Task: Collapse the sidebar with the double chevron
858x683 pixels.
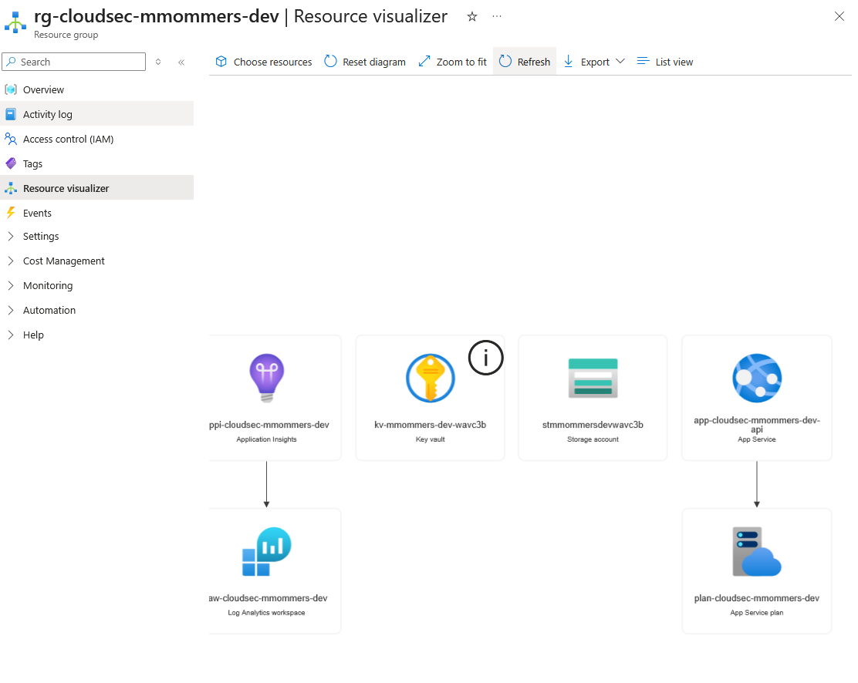Action: pyautogui.click(x=181, y=62)
